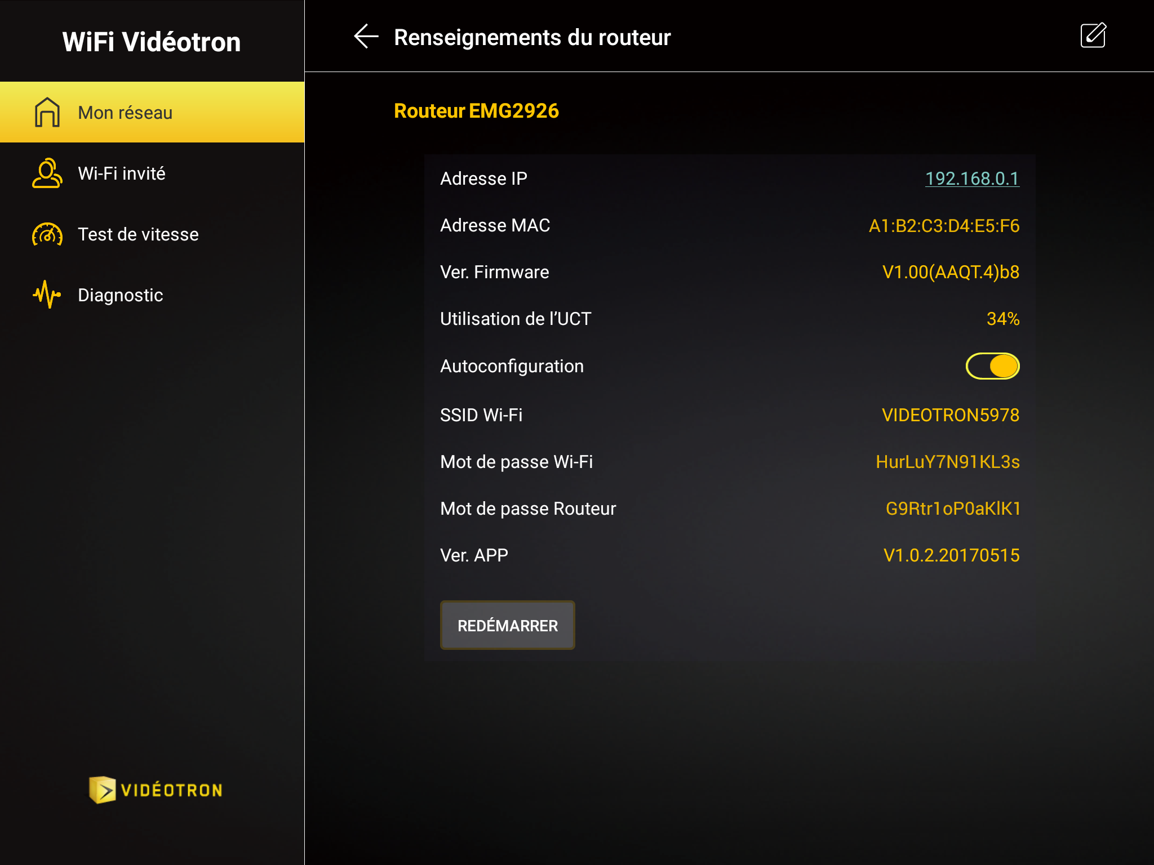
Task: Open Test de vitesse
Action: click(x=152, y=234)
